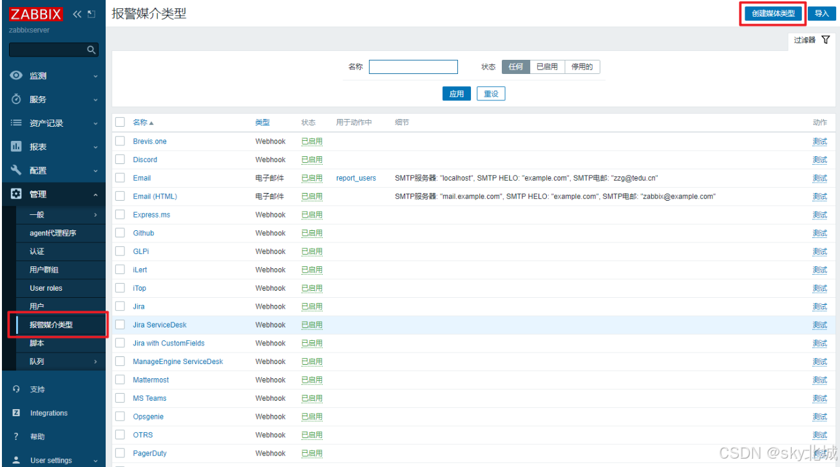840x467 pixels.
Task: Open the Jira with CustomFields link
Action: coord(169,343)
